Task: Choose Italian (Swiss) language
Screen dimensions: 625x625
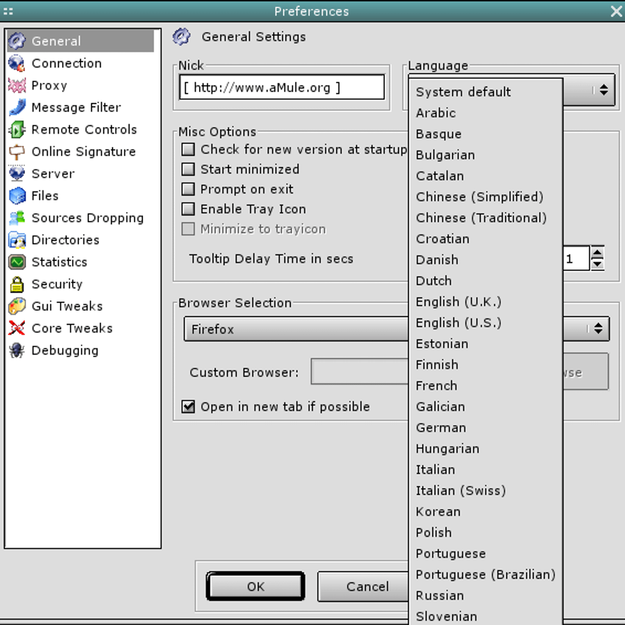Action: tap(485, 491)
